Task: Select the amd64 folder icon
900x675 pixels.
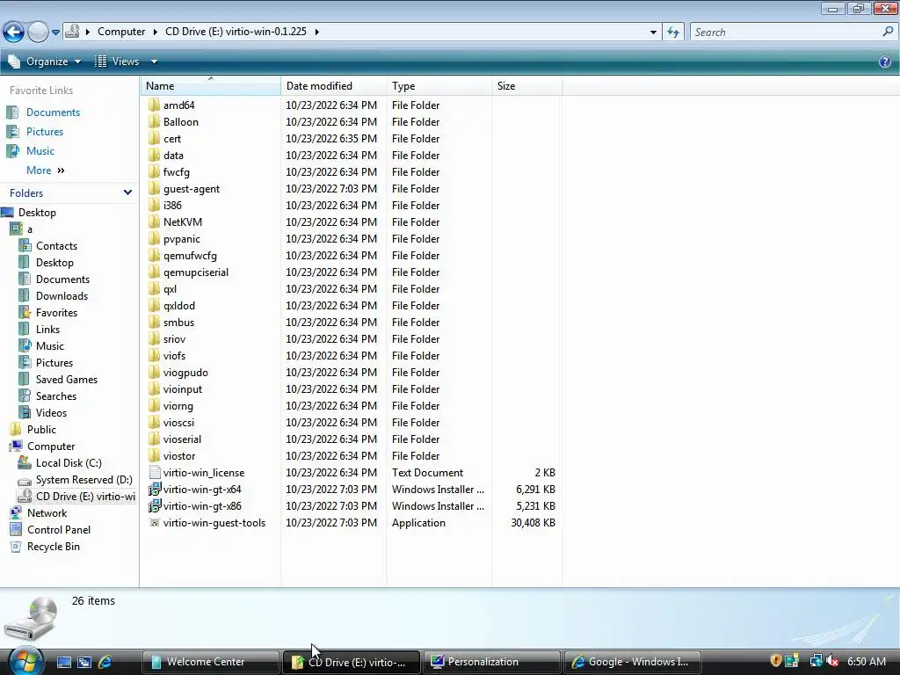Action: click(x=154, y=105)
